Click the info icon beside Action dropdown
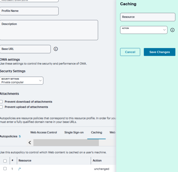 click(172, 30)
